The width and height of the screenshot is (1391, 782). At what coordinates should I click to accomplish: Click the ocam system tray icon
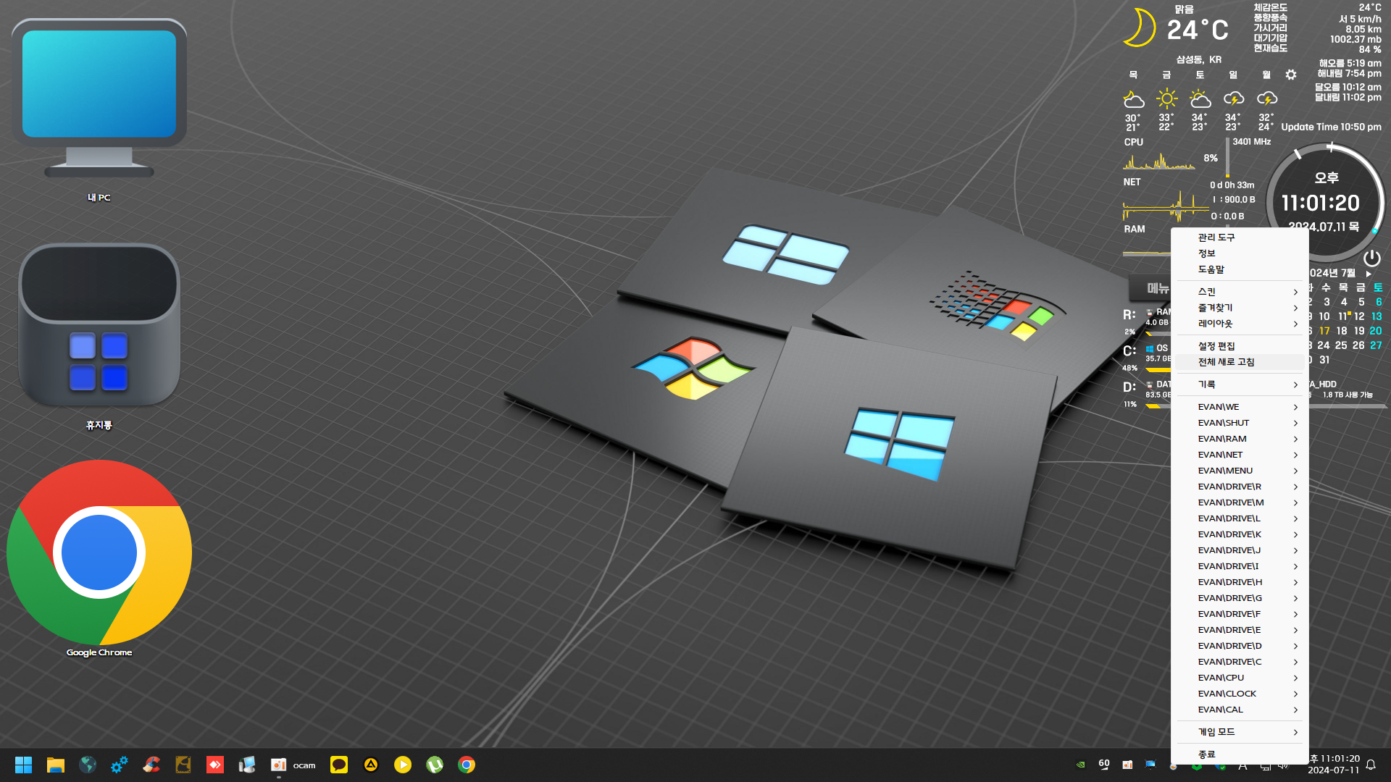(1127, 765)
